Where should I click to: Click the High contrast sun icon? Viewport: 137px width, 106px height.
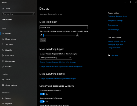[x=3, y=61]
